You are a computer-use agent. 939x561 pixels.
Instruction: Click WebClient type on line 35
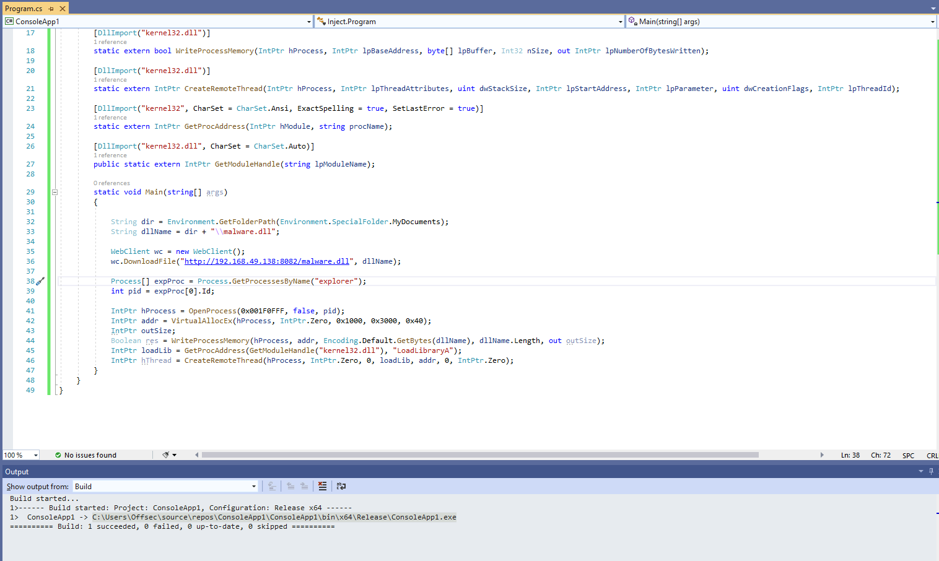[x=130, y=251]
